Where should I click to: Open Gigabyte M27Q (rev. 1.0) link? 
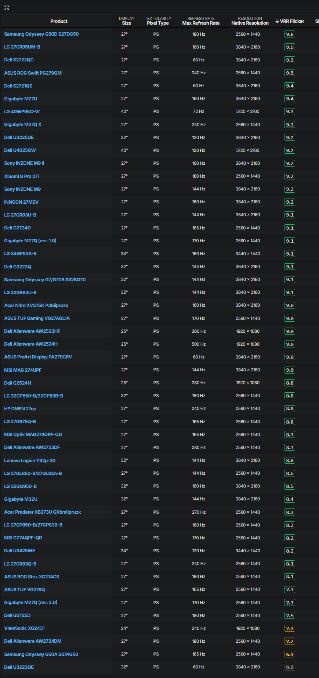[30, 241]
